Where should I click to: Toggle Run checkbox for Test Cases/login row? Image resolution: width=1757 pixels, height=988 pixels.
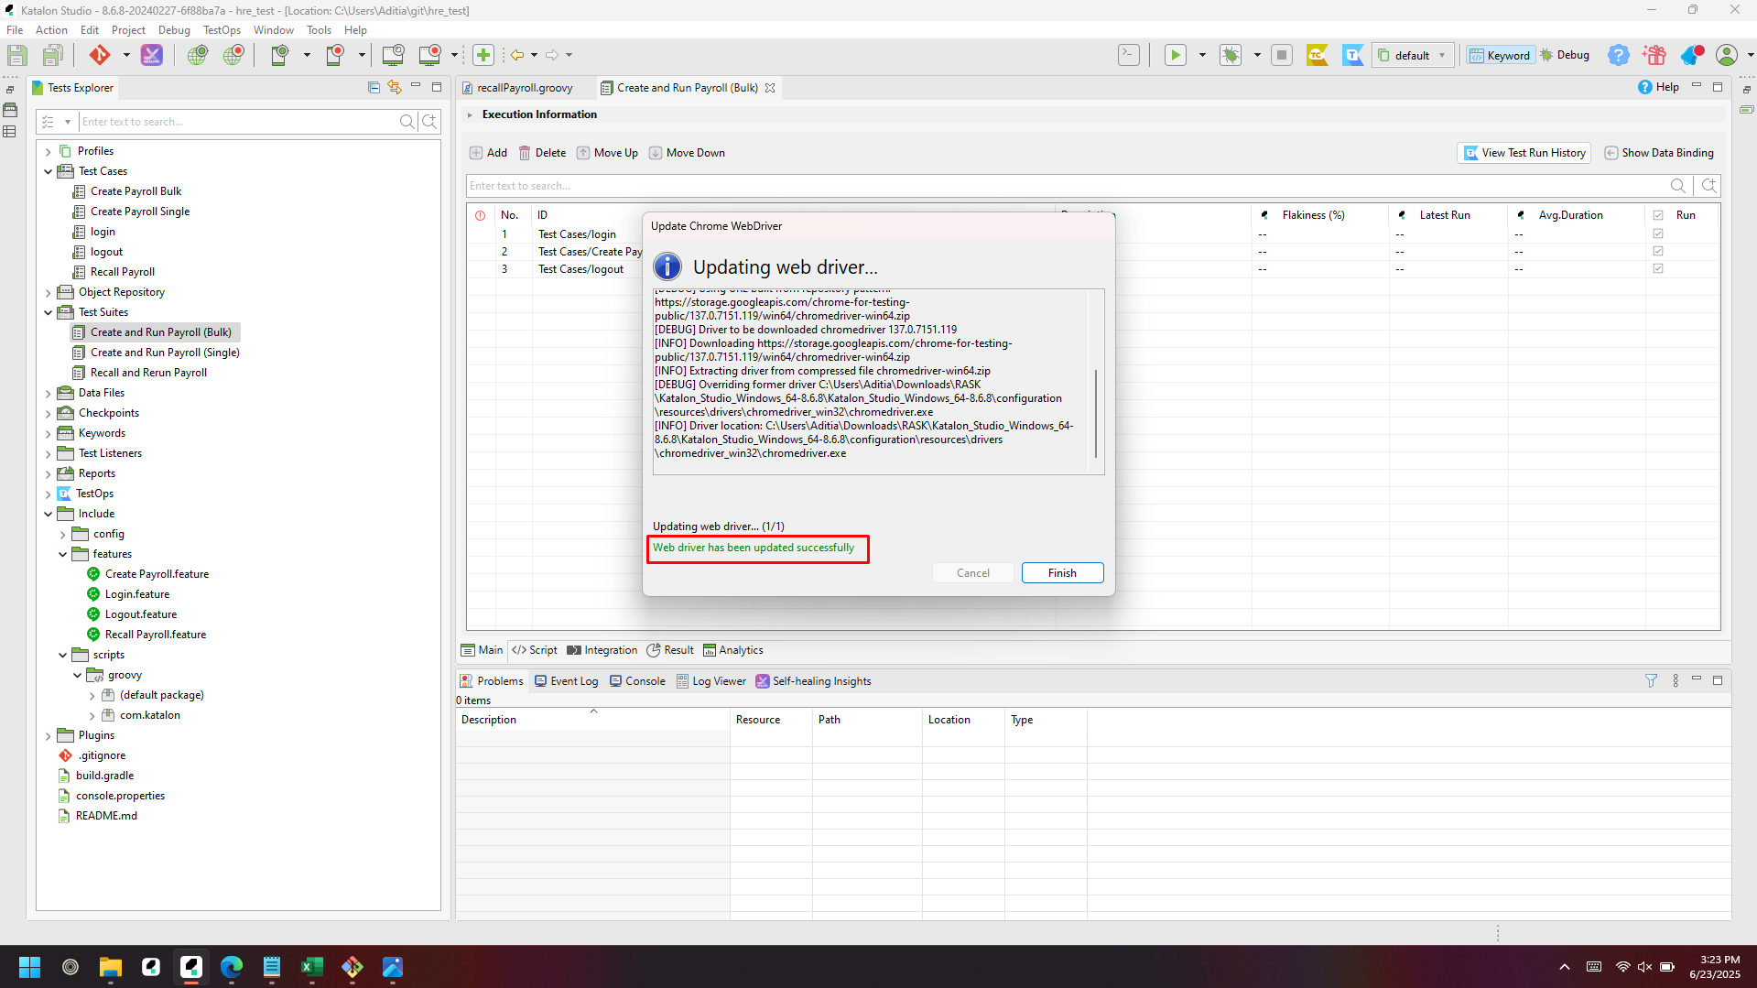coord(1658,234)
